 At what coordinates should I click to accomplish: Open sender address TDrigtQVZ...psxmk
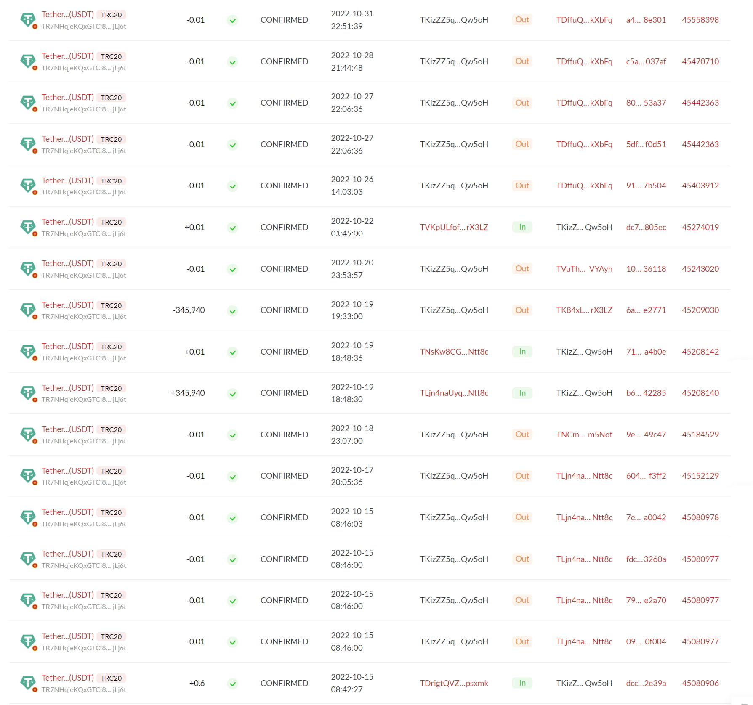tap(454, 683)
